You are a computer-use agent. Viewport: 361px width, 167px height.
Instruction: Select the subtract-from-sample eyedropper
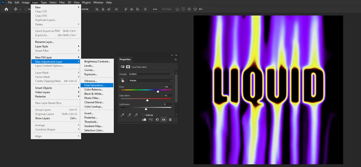coord(136,115)
